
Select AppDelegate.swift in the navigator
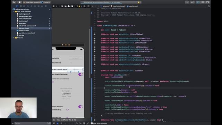tap(25, 14)
